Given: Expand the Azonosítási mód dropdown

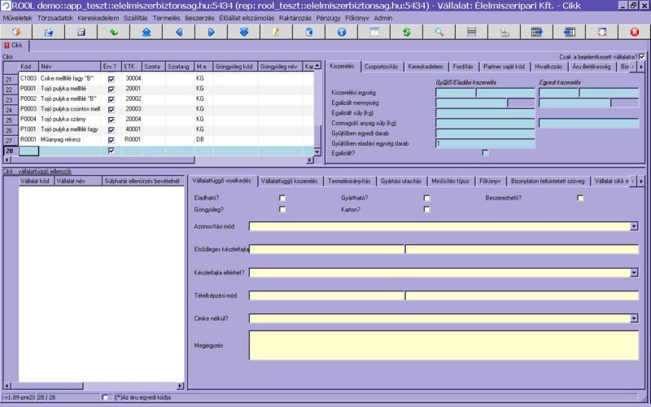Looking at the screenshot, I should click(634, 226).
